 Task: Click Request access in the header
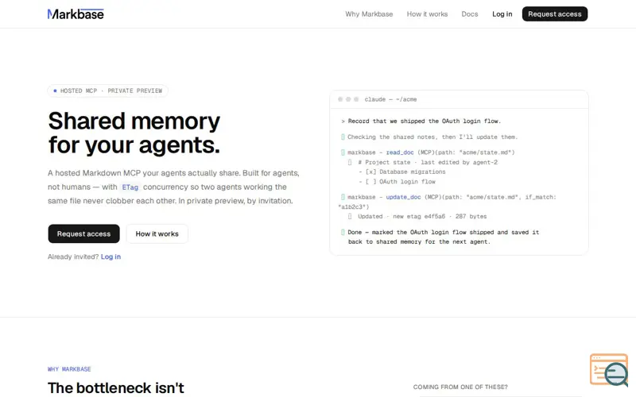[x=554, y=14]
